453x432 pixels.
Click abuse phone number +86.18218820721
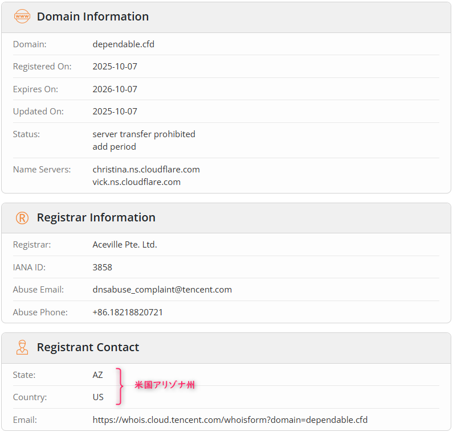tap(128, 312)
